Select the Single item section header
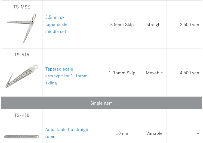 point(101,103)
